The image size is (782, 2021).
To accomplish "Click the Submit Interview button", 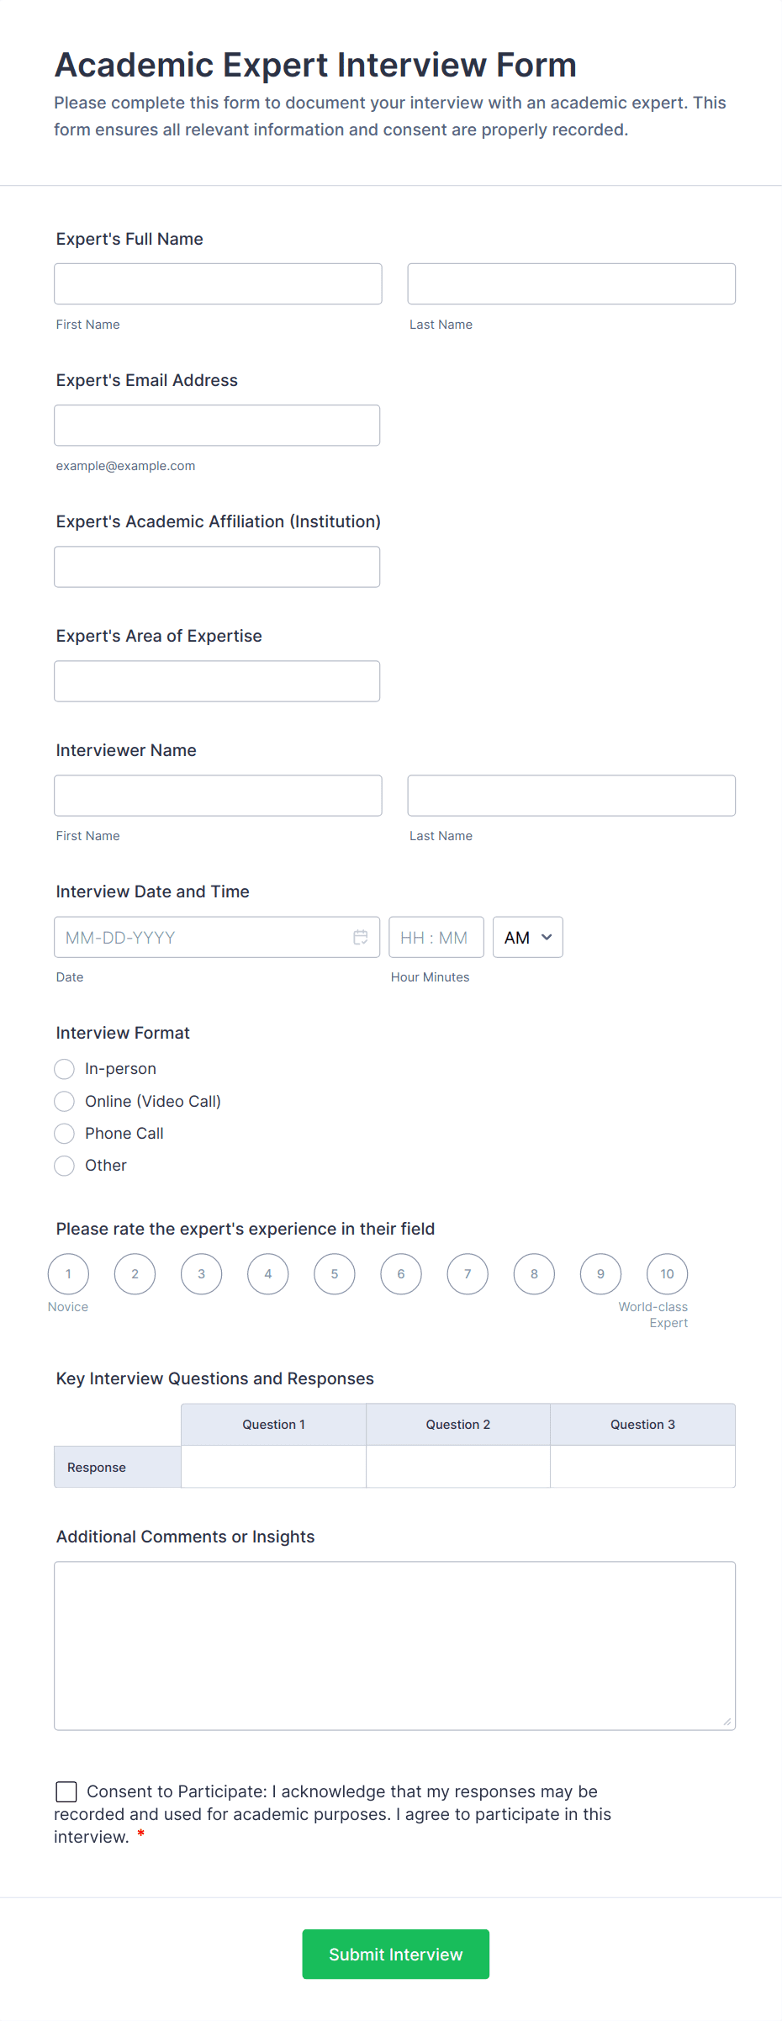I will tap(395, 1955).
